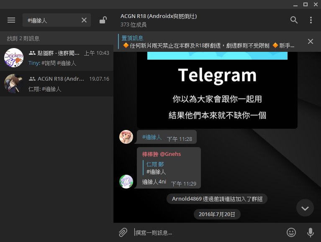Select the 貼圖群 search result

56,58
